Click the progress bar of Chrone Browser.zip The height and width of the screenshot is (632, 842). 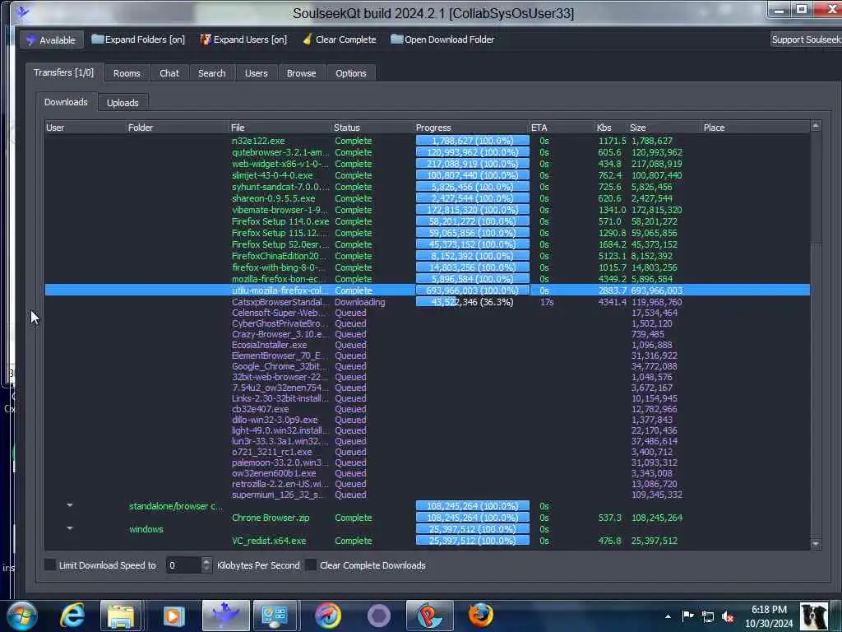(x=472, y=518)
